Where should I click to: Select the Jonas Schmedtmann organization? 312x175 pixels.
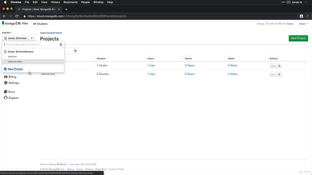[20, 52]
